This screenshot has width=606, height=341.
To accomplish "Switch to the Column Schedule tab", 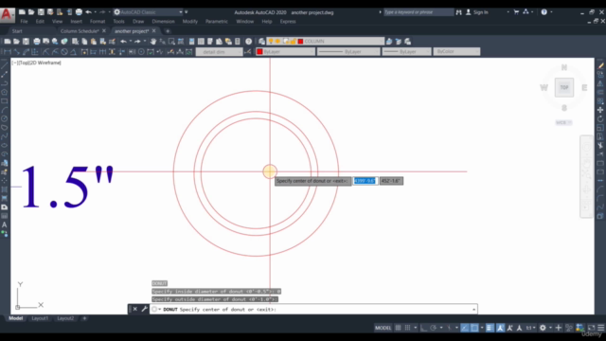I will pyautogui.click(x=80, y=31).
